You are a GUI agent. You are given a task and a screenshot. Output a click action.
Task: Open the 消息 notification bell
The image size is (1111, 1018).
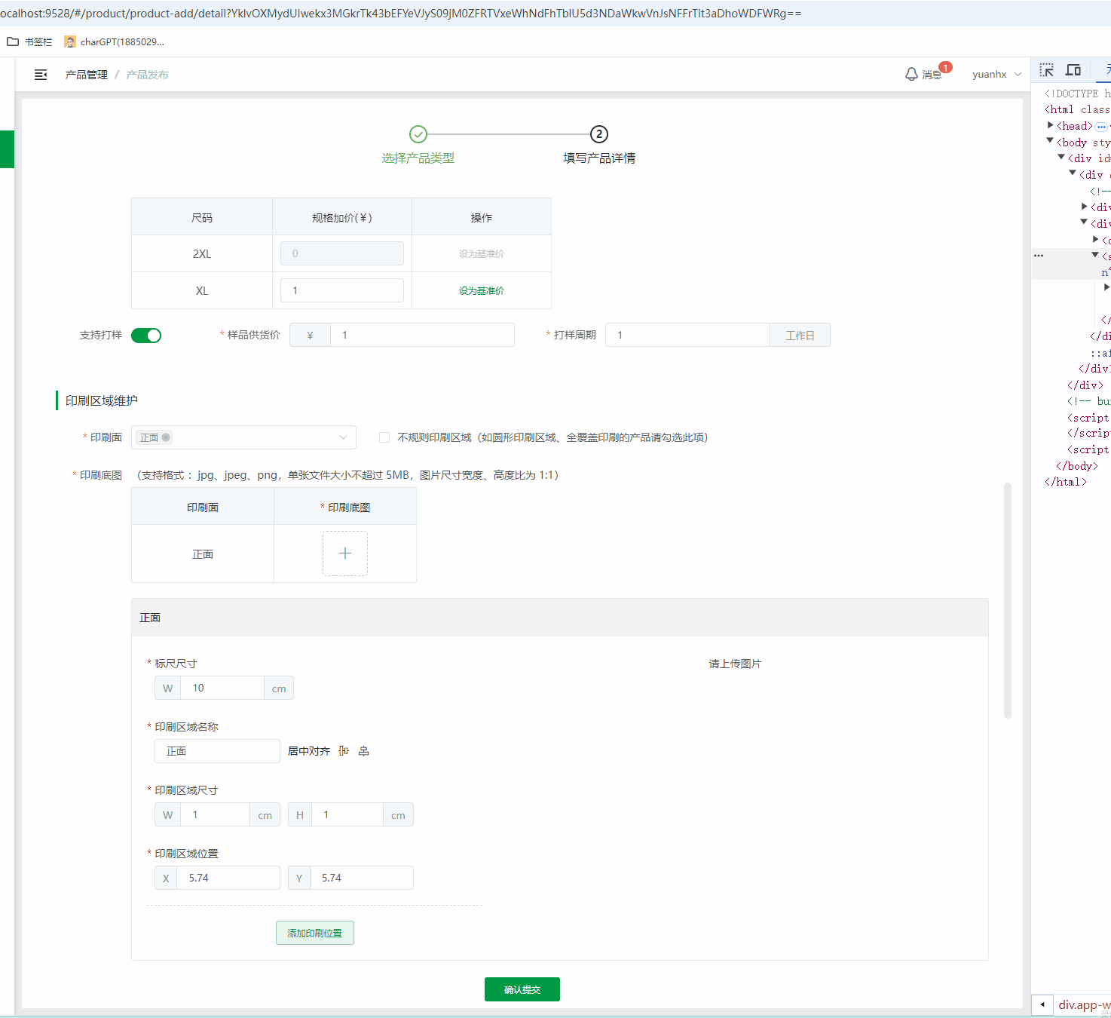pos(923,74)
